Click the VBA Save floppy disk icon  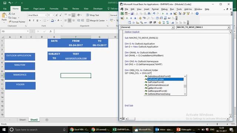(132, 14)
